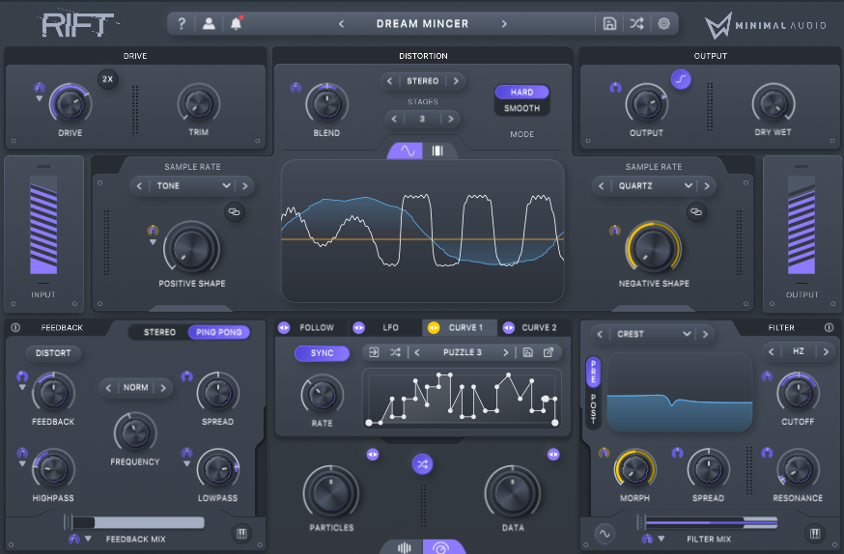
Task: Select next curve preset after PUZZLE 3
Action: click(505, 352)
